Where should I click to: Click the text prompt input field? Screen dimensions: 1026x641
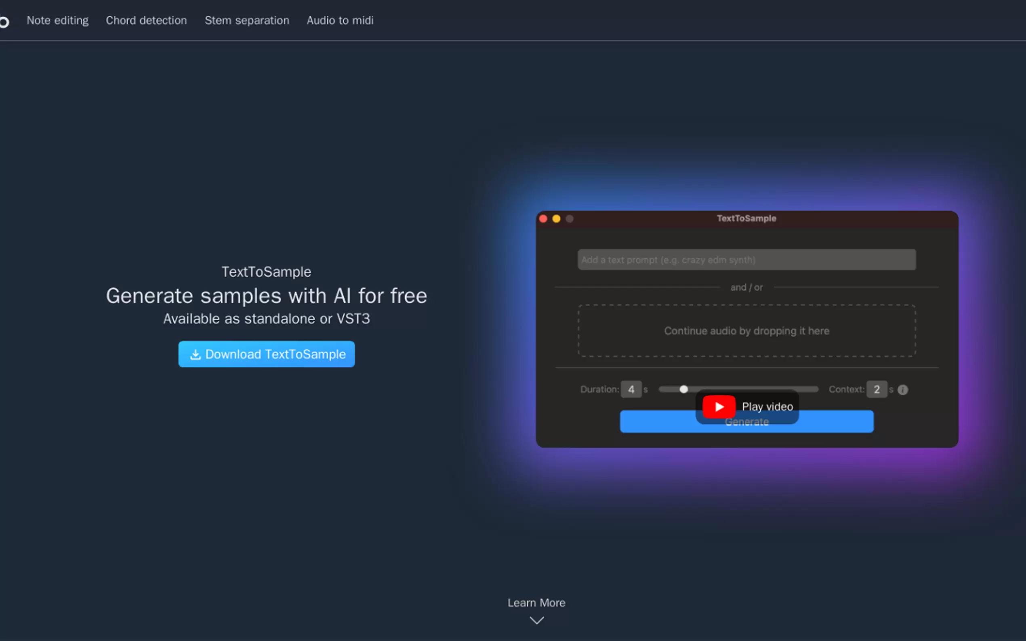tap(746, 260)
